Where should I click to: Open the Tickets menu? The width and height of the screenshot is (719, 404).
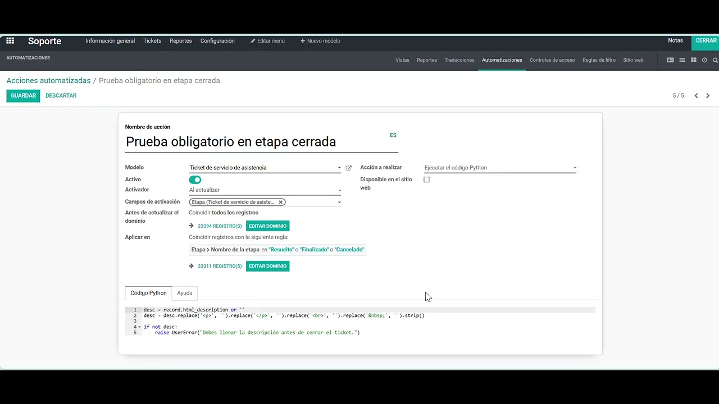pos(152,41)
